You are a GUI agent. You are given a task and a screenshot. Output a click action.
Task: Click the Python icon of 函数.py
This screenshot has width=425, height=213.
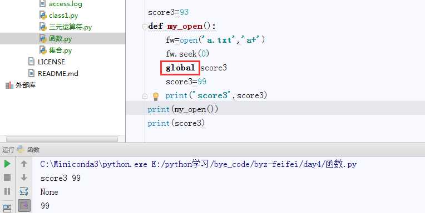pyautogui.click(x=43, y=38)
